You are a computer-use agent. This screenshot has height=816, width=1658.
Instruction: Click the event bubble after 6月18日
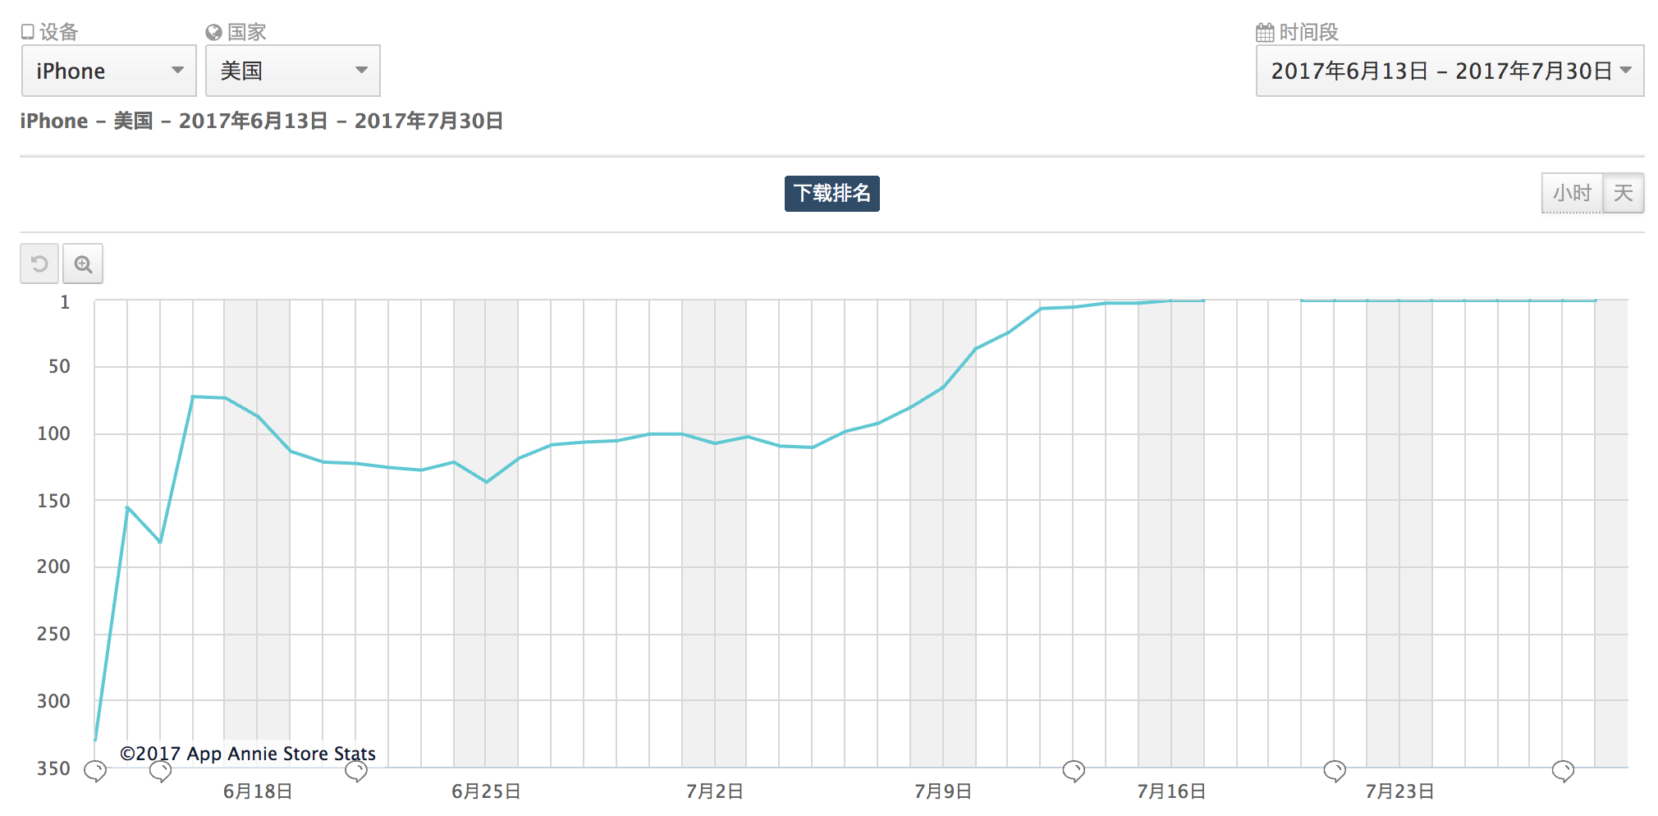tap(356, 771)
